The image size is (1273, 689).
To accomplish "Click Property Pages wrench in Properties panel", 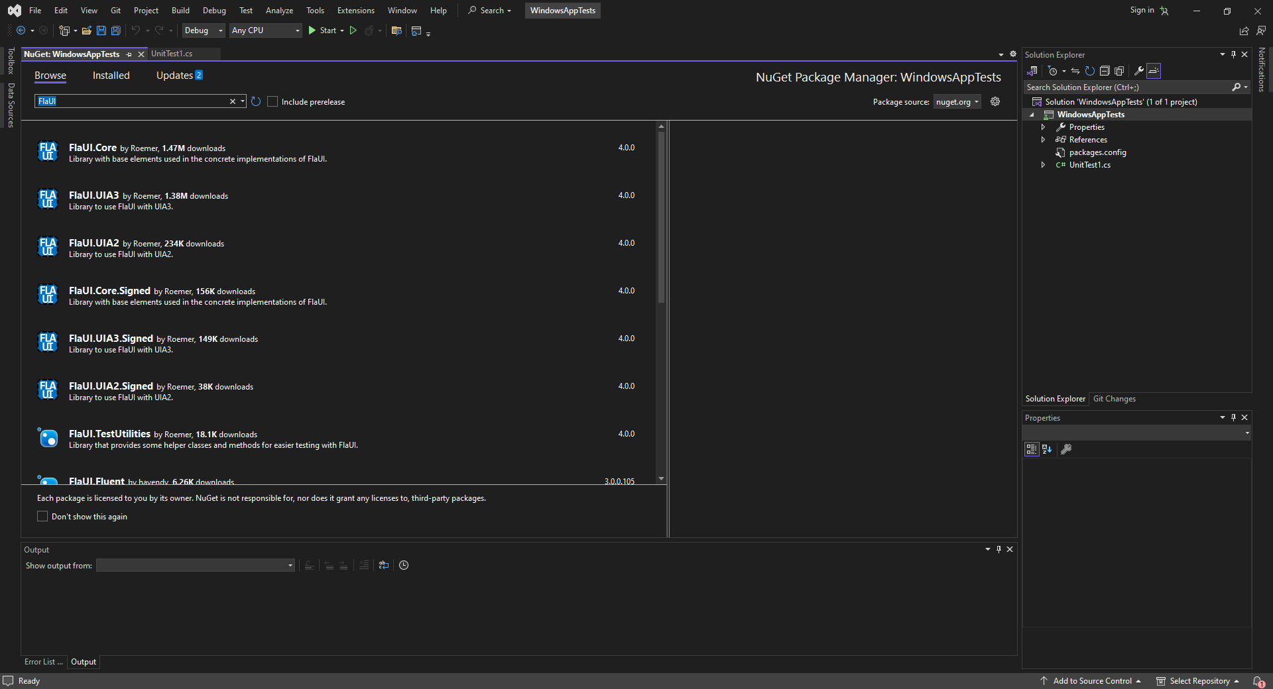I will coord(1066,449).
